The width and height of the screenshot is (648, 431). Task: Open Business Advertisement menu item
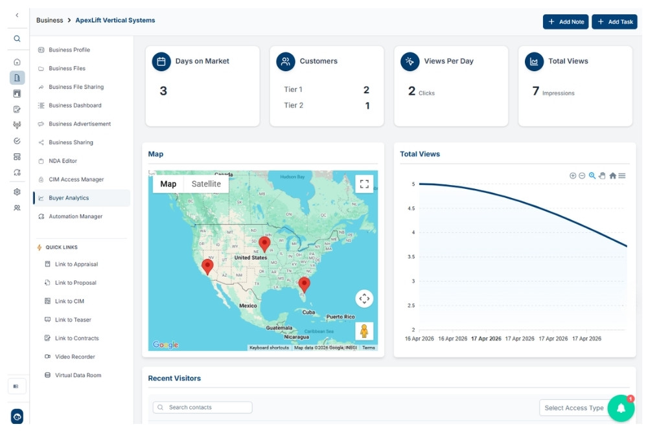(x=82, y=124)
